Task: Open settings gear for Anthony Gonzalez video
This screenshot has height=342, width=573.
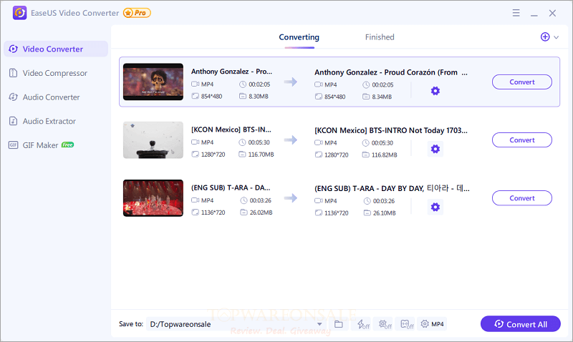Action: [x=435, y=91]
